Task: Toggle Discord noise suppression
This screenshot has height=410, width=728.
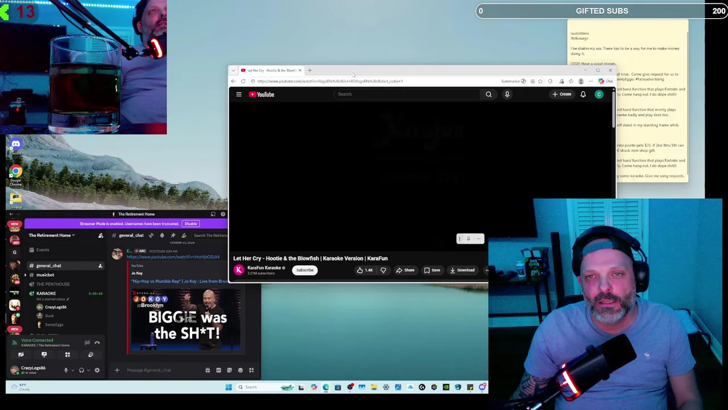Action: pos(87,343)
